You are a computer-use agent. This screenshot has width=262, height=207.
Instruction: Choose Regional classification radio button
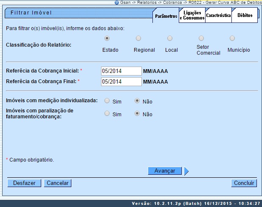pyautogui.click(x=138, y=38)
